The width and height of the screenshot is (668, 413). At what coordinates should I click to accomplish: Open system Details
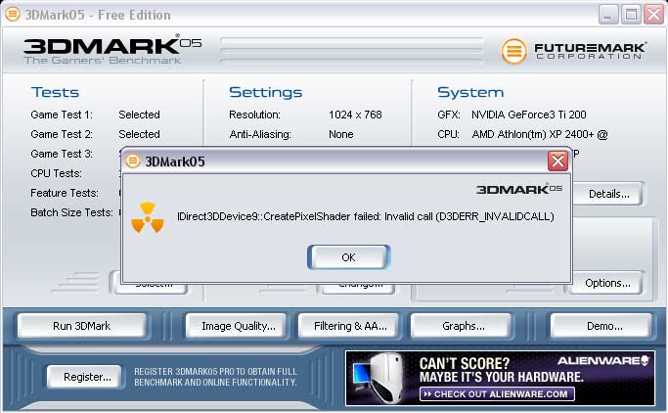608,194
